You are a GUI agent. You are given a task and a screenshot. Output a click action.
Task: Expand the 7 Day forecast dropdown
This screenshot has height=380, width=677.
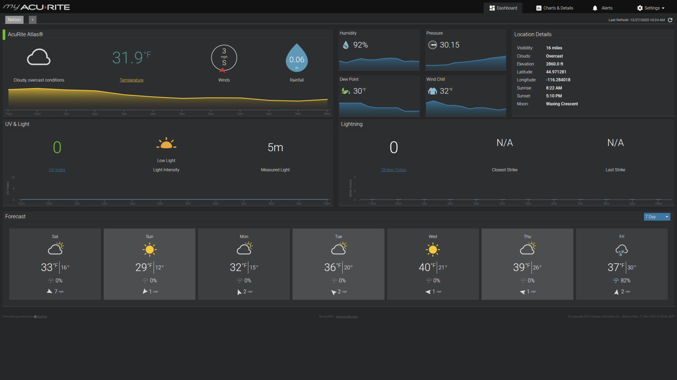pyautogui.click(x=657, y=217)
